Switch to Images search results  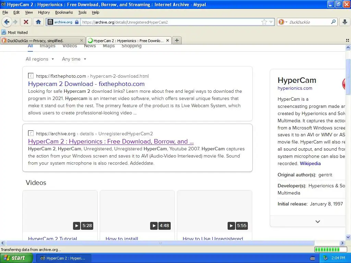pos(47,46)
